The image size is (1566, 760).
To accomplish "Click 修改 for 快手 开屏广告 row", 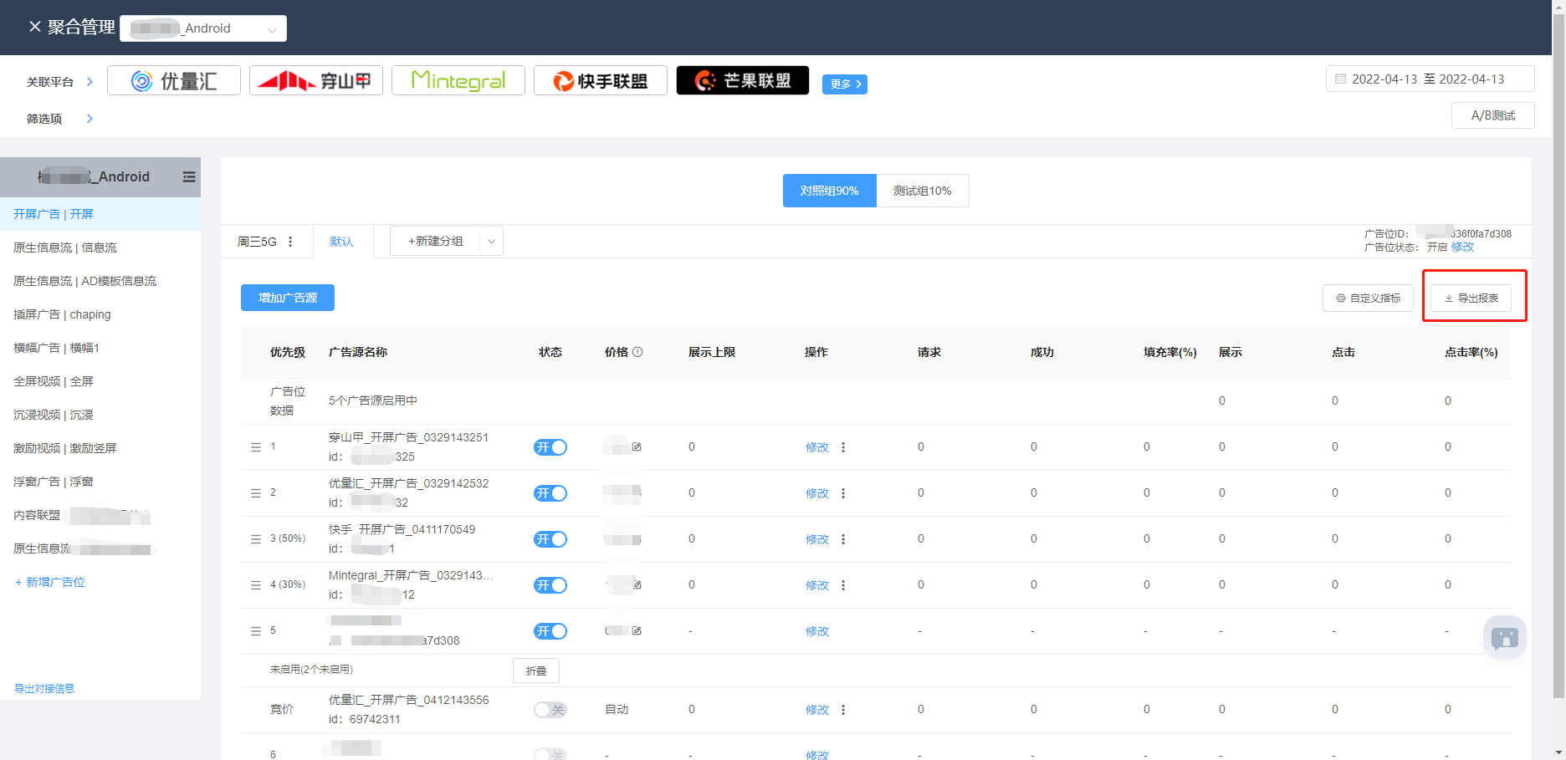I will click(x=817, y=539).
